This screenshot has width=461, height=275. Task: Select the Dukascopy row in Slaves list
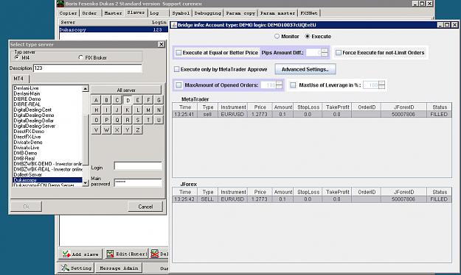[x=114, y=29]
